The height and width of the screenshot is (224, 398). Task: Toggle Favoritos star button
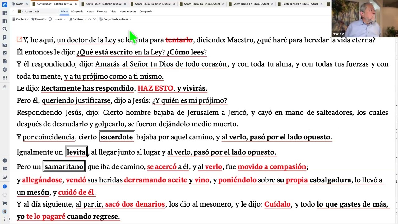[x=39, y=19]
